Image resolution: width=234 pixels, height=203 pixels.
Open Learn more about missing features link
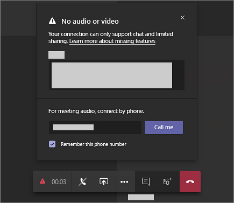[x=112, y=41]
